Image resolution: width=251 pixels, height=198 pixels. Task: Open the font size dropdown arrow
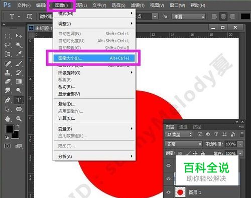[x=155, y=17]
